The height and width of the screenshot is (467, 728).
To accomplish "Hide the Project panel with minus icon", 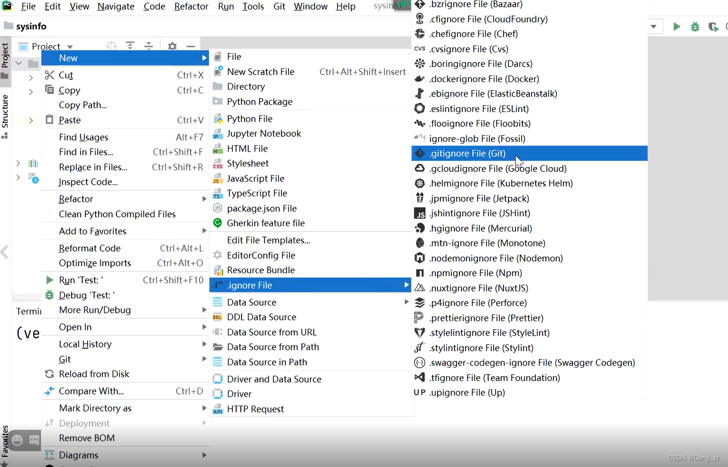I will coord(191,46).
